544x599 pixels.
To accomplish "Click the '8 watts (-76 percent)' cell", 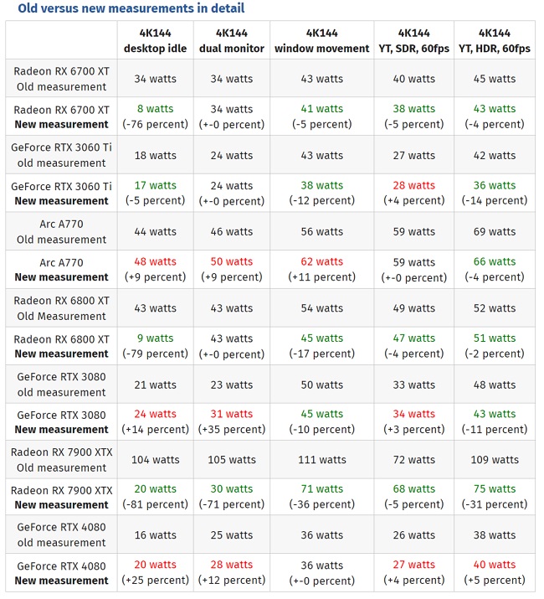I will click(155, 116).
